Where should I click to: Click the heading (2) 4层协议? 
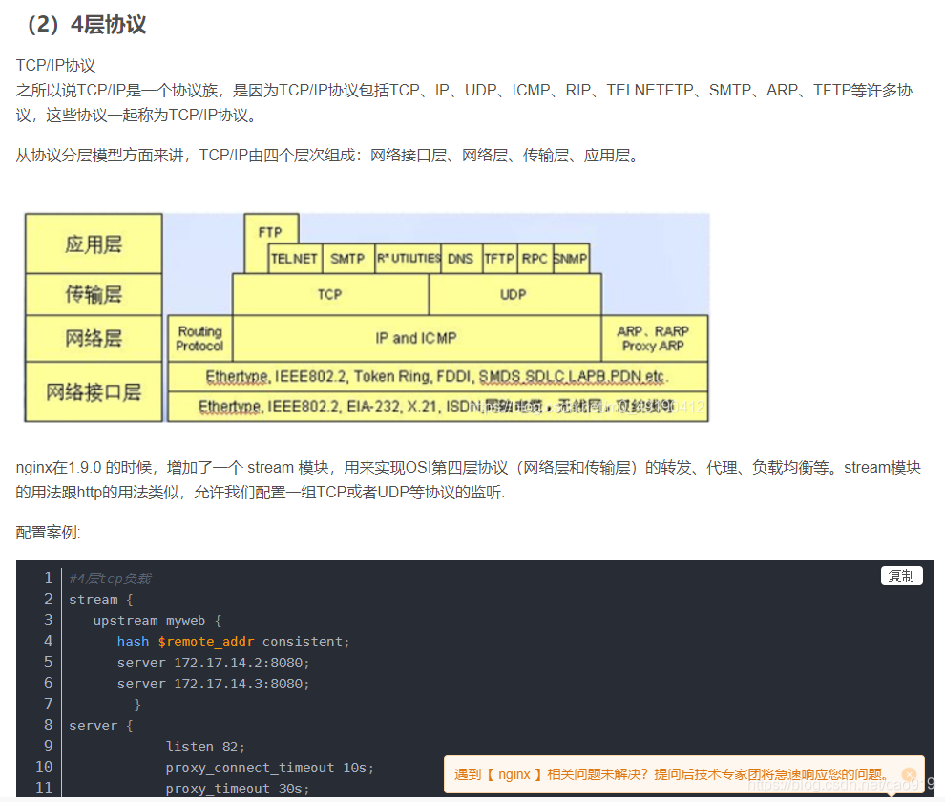click(x=86, y=26)
